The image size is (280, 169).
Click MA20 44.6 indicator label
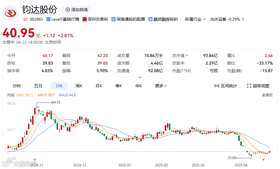(67, 95)
